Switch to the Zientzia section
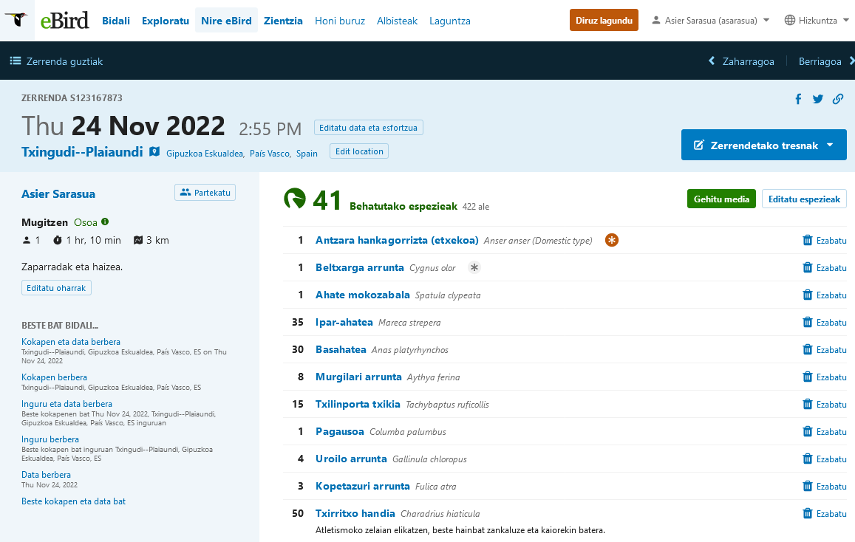 pos(283,21)
